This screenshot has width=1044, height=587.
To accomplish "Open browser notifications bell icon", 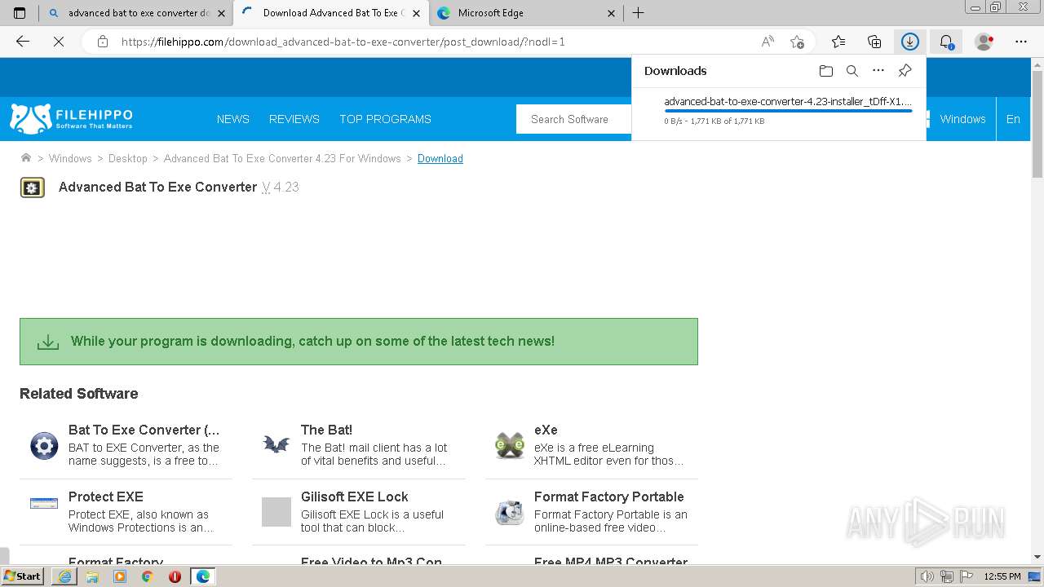I will tap(946, 42).
